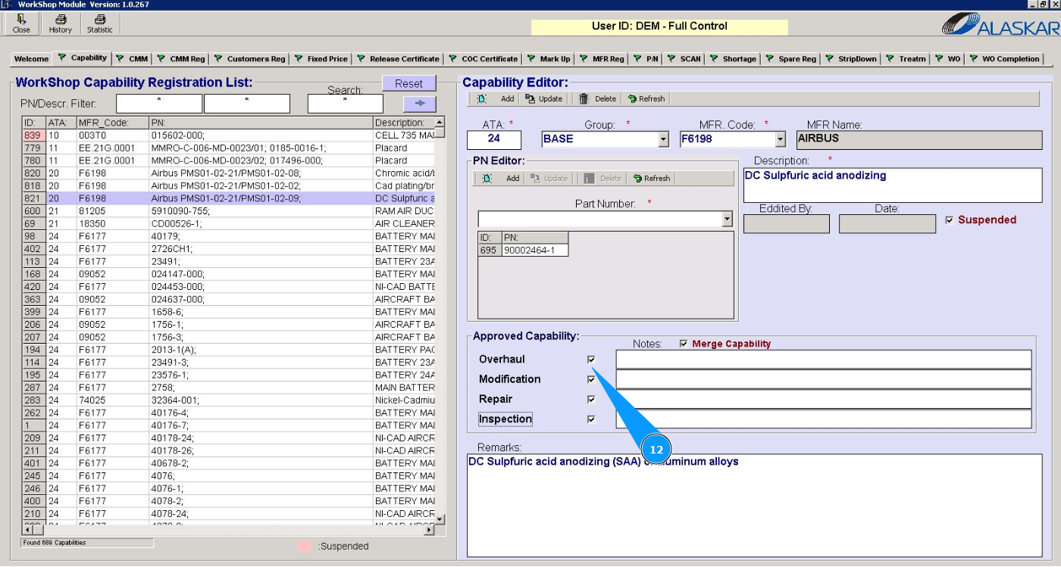Click the blue arrow search button
Viewport: 1061px width, 567px height.
pyautogui.click(x=420, y=104)
